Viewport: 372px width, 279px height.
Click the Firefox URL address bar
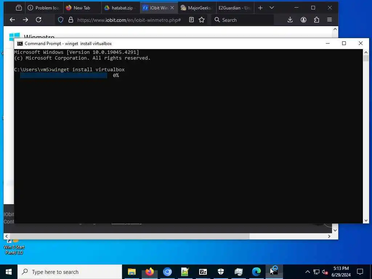click(129, 20)
